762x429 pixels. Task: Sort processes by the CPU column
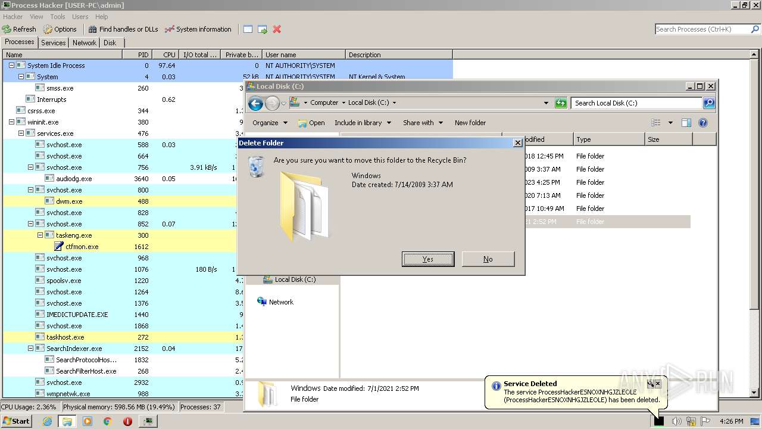[x=165, y=55]
